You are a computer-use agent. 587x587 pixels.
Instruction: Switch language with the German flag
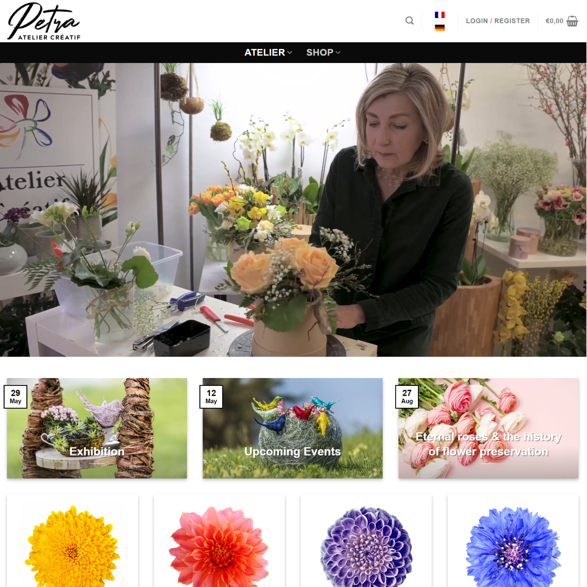[x=439, y=28]
